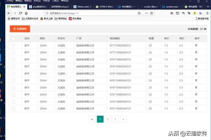Go to page 2 in the pagination
Image resolution: width=211 pixels, height=140 pixels.
107,119
